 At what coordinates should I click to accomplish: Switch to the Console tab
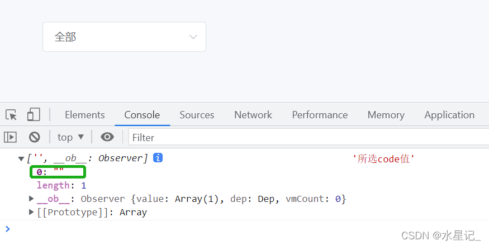click(x=142, y=115)
